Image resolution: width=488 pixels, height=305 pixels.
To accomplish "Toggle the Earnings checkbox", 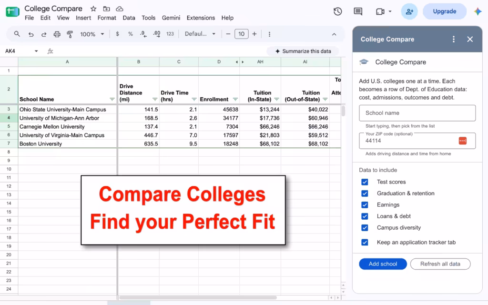I will point(365,205).
